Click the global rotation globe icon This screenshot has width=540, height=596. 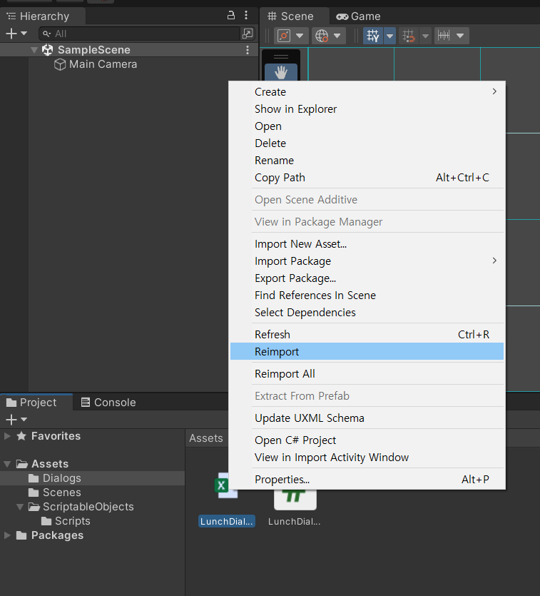click(x=322, y=36)
